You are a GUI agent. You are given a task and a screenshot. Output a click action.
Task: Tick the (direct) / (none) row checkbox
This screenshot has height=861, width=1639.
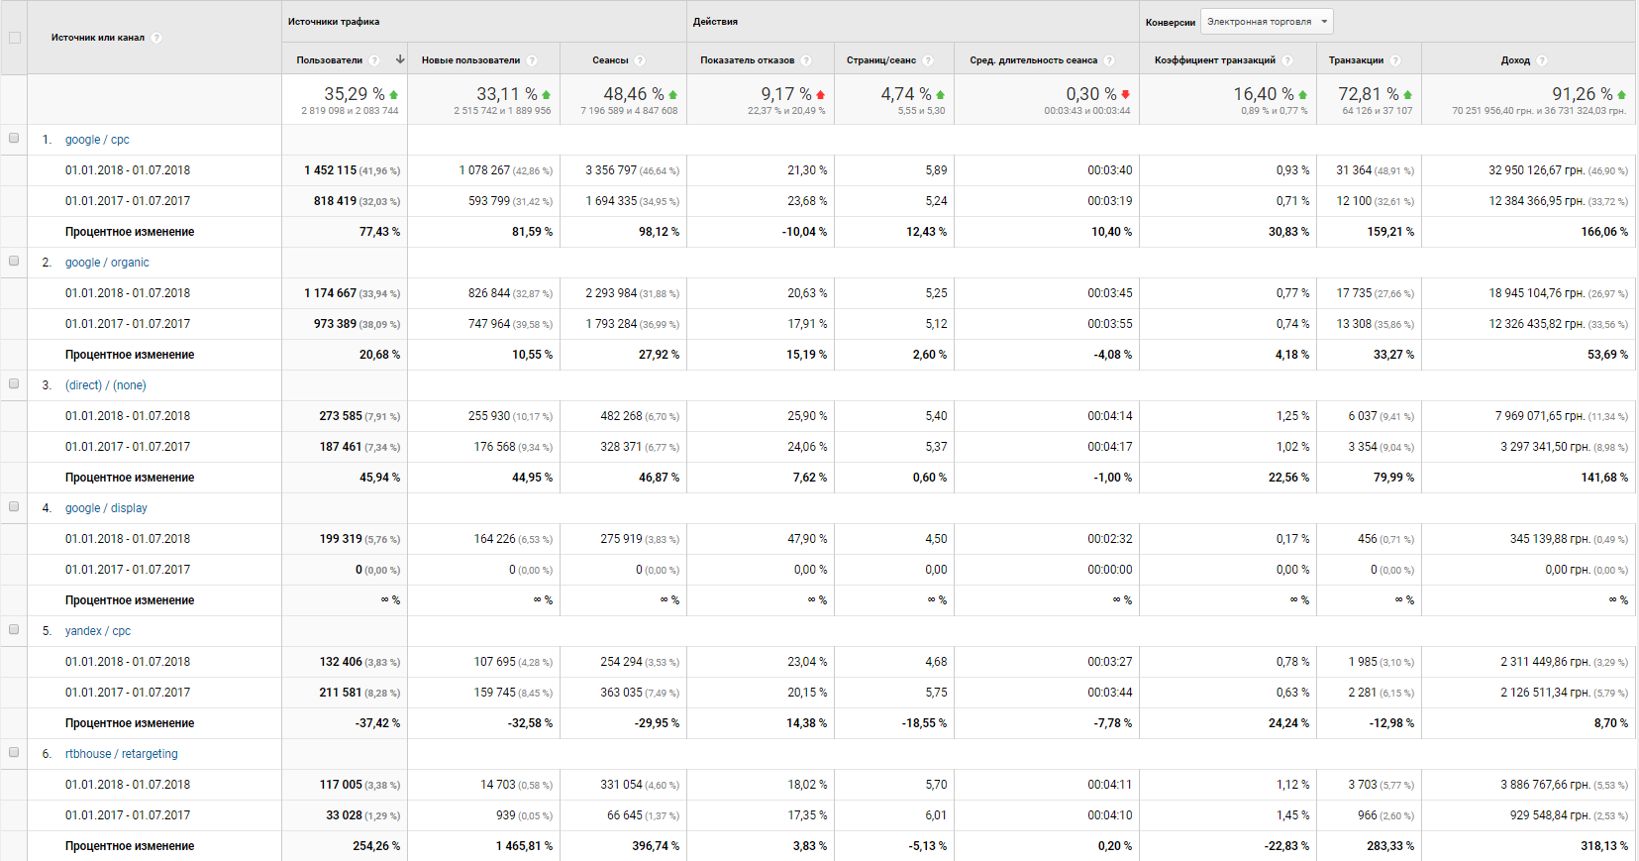pyautogui.click(x=14, y=383)
